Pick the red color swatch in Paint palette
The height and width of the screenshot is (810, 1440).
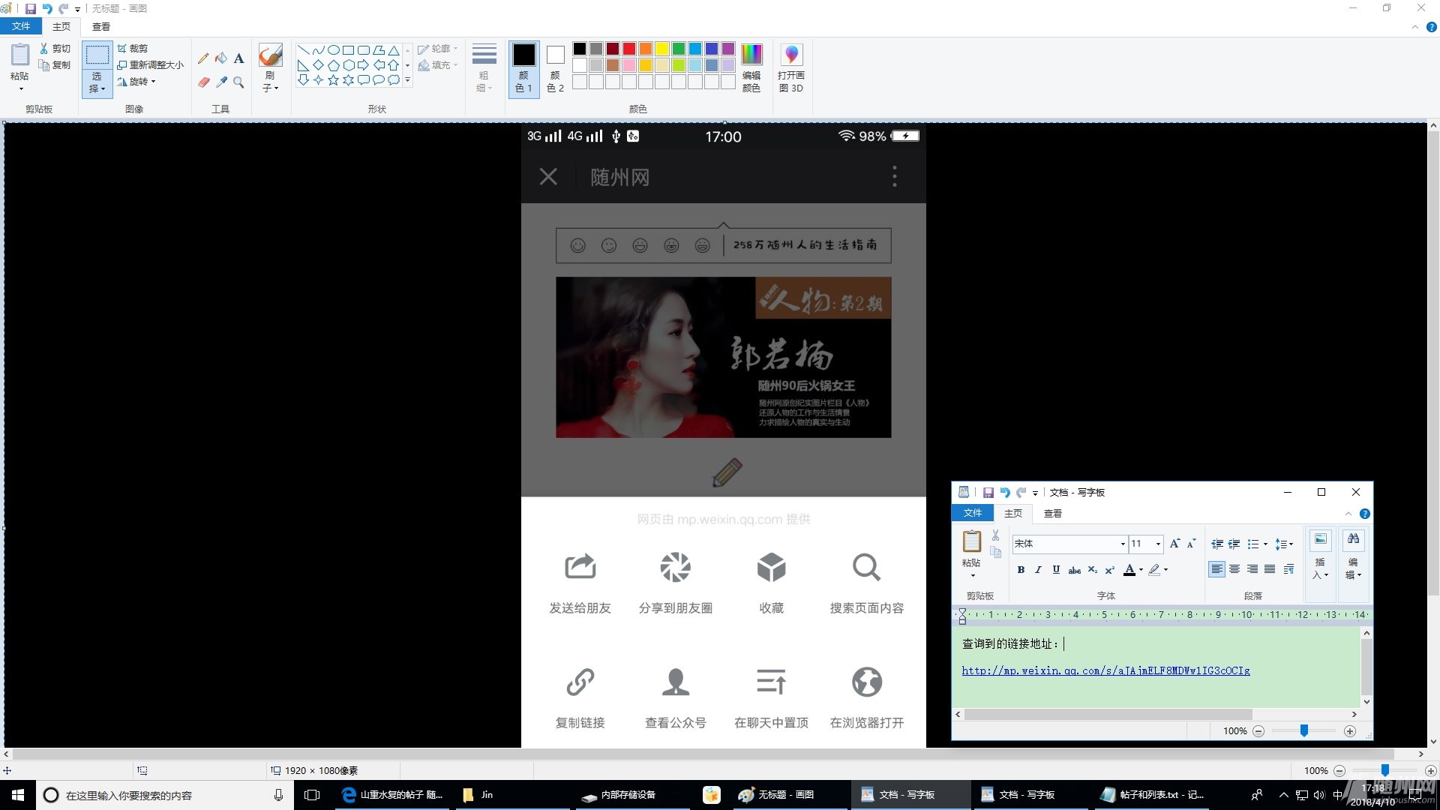tap(629, 49)
